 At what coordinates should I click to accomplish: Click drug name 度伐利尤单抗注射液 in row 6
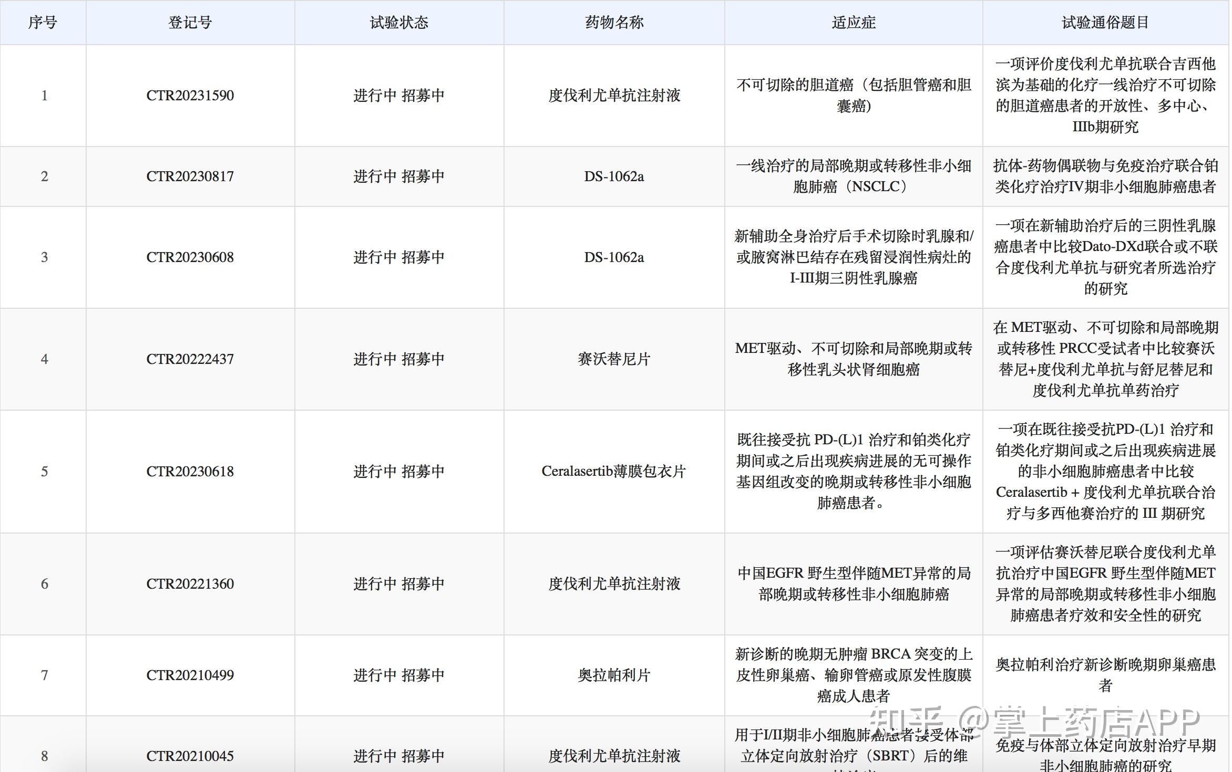tap(614, 584)
